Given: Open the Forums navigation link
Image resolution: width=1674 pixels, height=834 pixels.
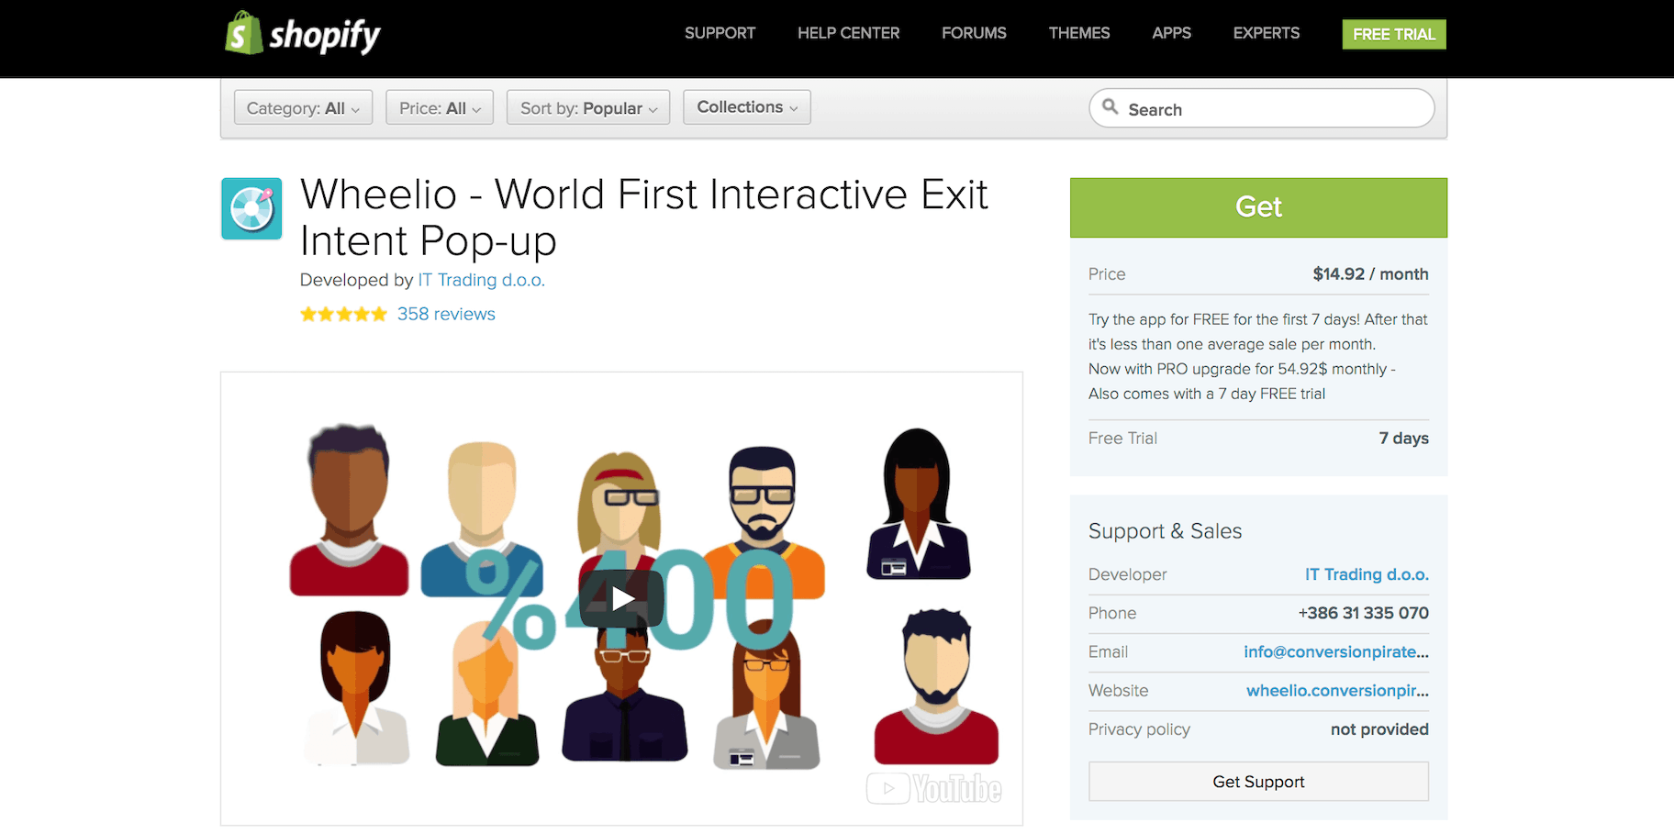Looking at the screenshot, I should [x=974, y=33].
